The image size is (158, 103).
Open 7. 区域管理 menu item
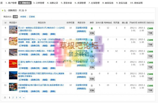(x=94, y=3)
